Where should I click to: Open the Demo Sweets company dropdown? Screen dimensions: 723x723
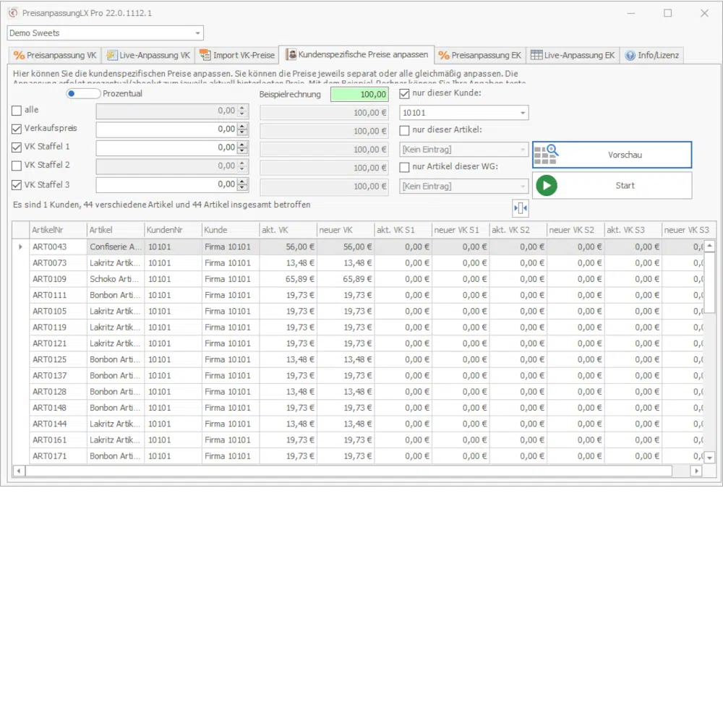[197, 33]
